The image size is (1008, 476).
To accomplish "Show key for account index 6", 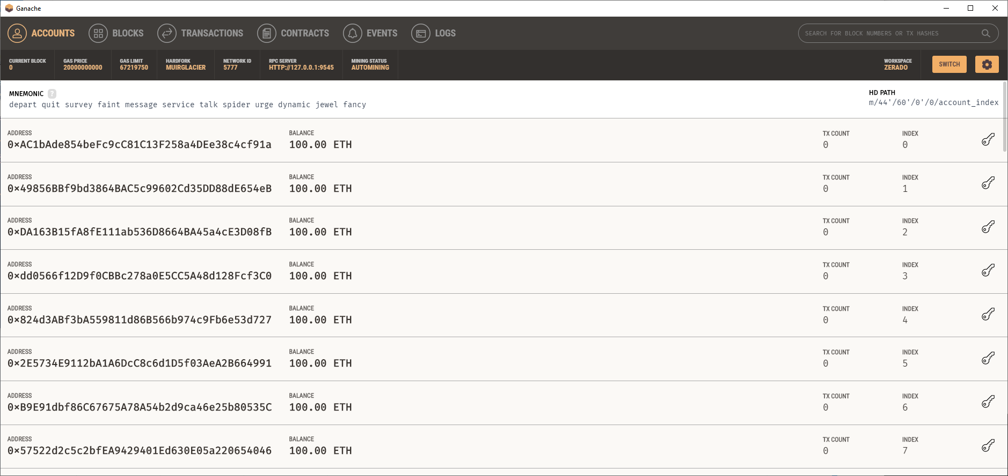I will click(988, 401).
